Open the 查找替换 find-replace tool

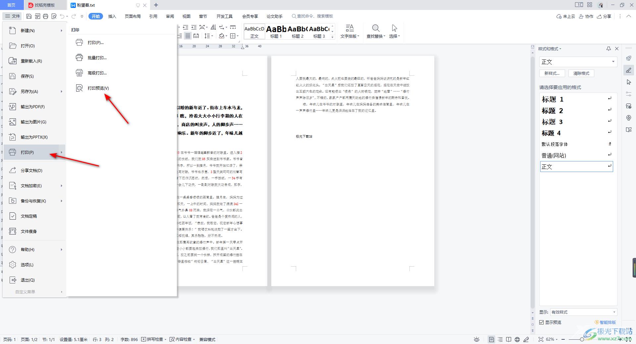click(x=376, y=31)
